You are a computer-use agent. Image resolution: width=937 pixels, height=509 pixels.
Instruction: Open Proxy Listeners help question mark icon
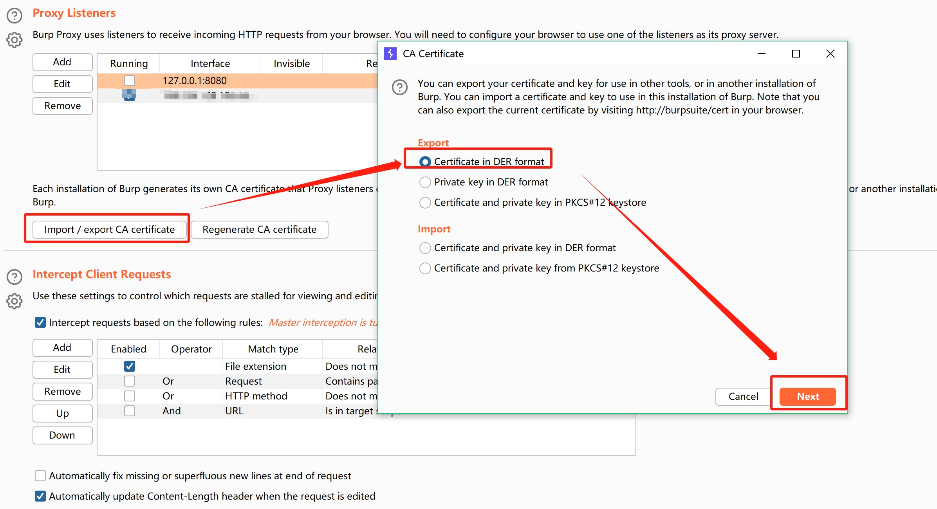click(14, 16)
